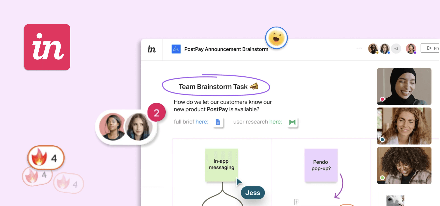This screenshot has width=440, height=206.
Task: Click the laughing emoji reaction bubble
Action: click(x=276, y=38)
